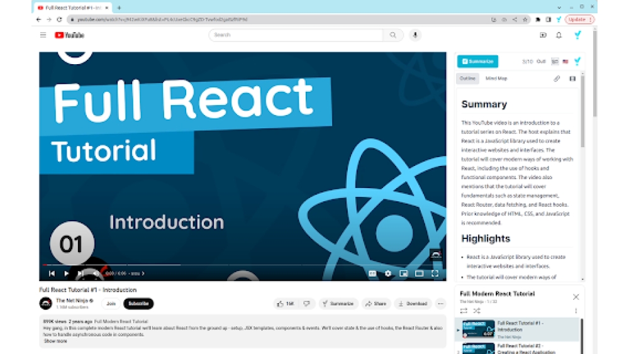629x354 pixels.
Task: Click the video progress bar
Action: tap(243, 265)
